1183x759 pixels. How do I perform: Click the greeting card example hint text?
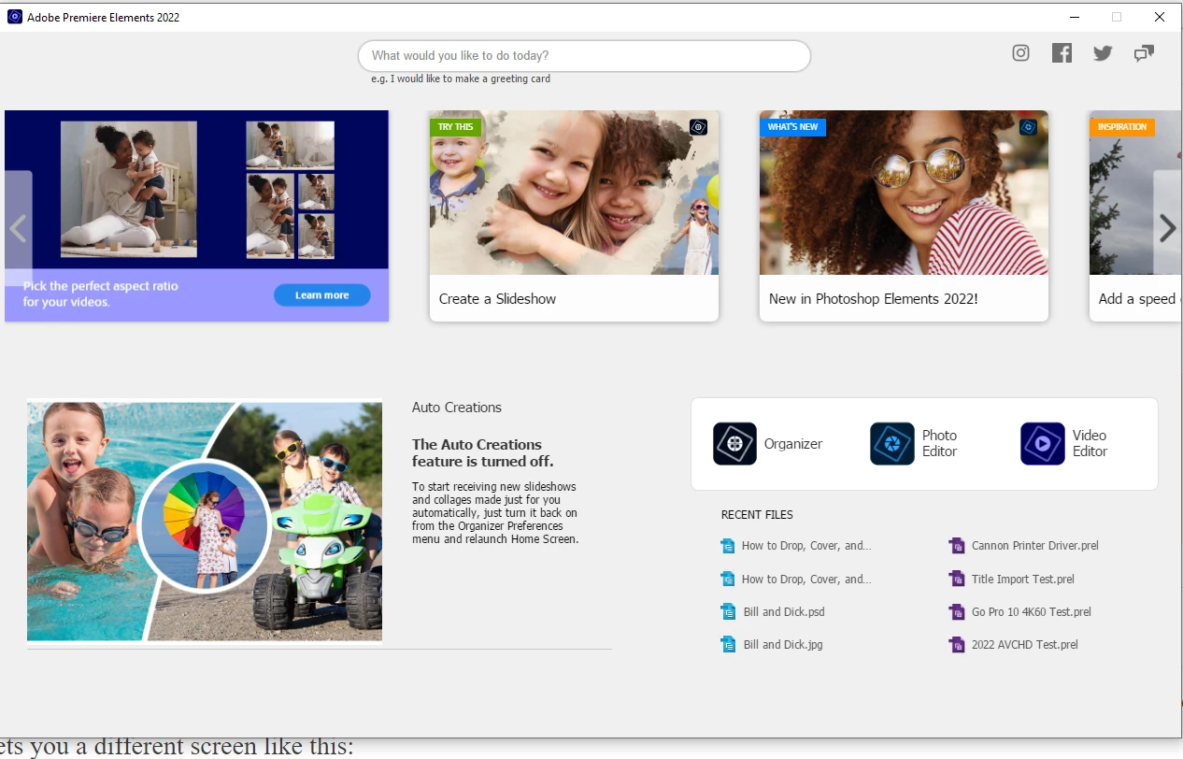[x=461, y=79]
